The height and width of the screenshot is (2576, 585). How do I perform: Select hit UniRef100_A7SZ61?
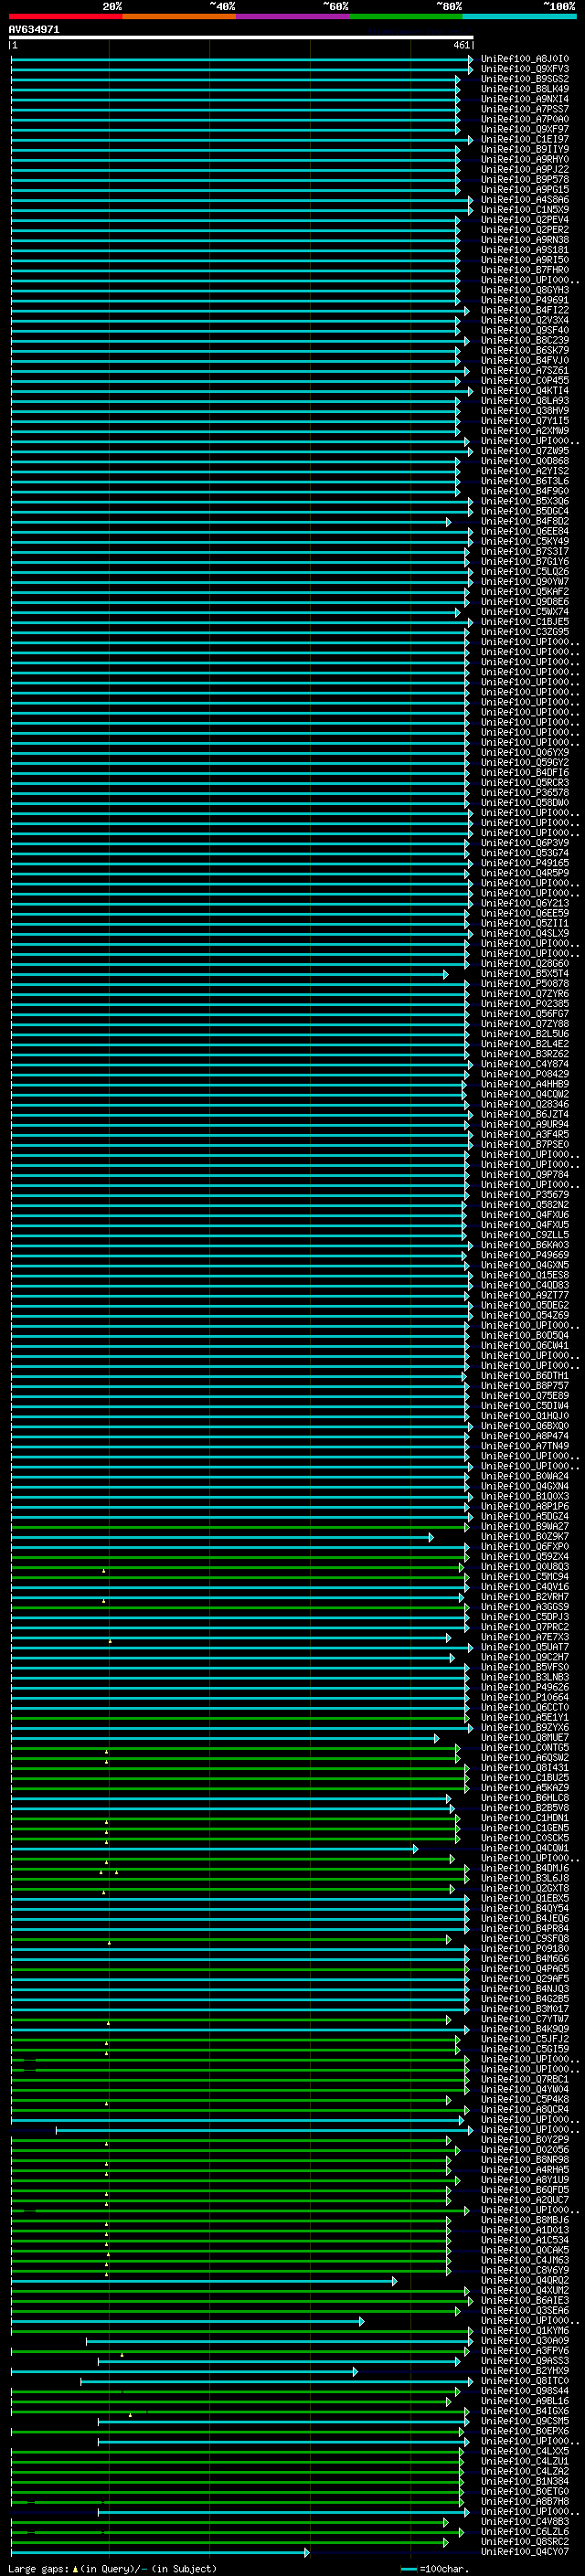pyautogui.click(x=524, y=371)
